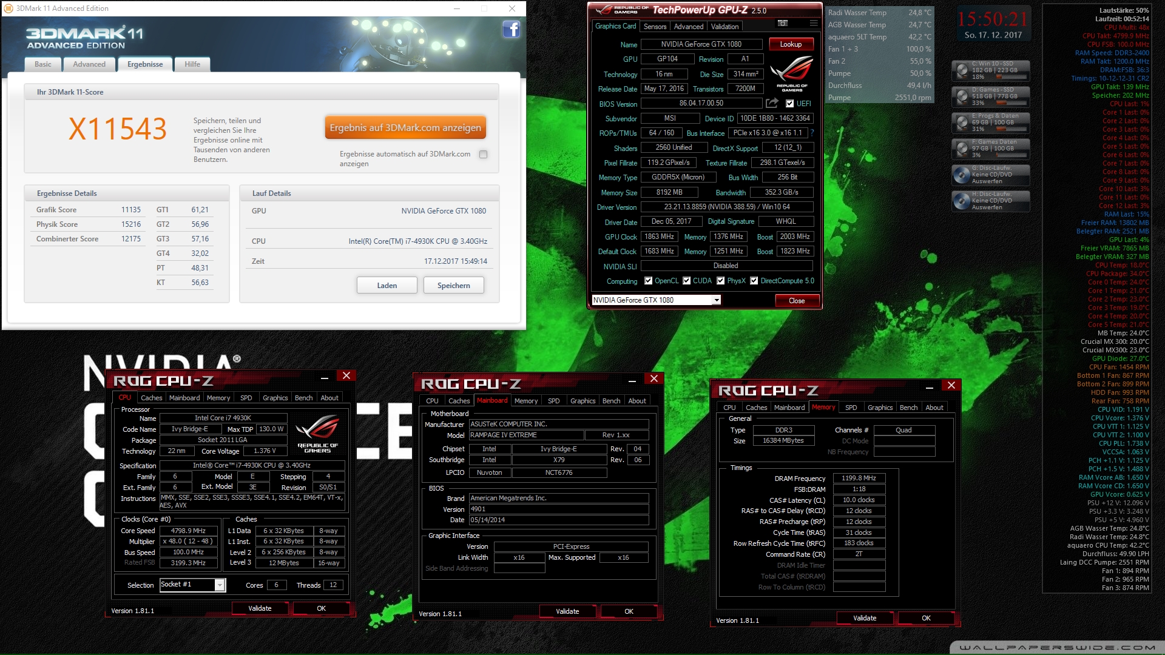Open Caches tab in the CPU-Z CPU window

tap(152, 398)
